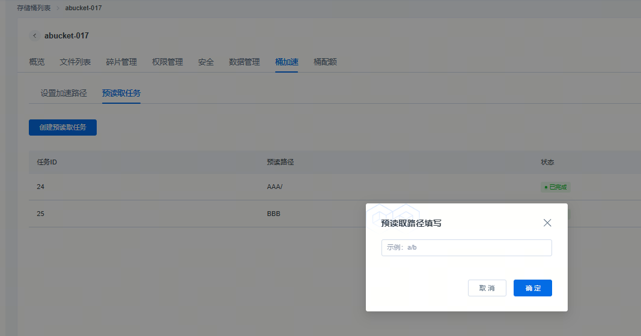The height and width of the screenshot is (336, 641).
Task: Open the 文件列表 tab
Action: pyautogui.click(x=75, y=62)
